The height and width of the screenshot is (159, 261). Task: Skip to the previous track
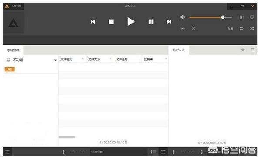click(x=93, y=22)
